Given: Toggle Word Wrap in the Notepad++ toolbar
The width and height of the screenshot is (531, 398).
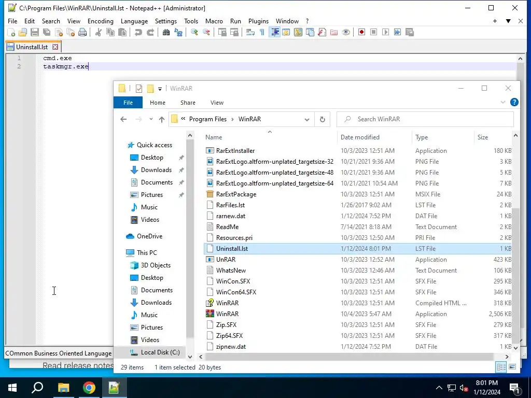Looking at the screenshot, I should (250, 32).
